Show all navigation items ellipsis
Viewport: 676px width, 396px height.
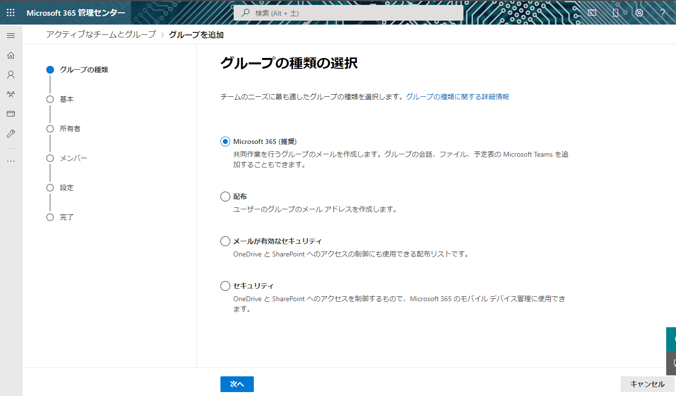11,161
